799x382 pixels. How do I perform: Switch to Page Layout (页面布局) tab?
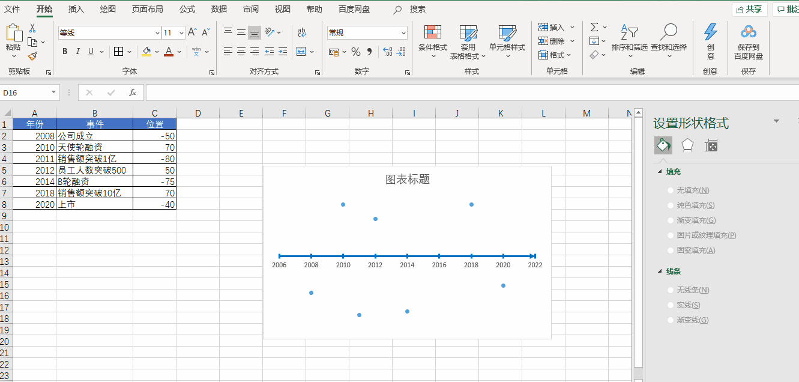[148, 9]
